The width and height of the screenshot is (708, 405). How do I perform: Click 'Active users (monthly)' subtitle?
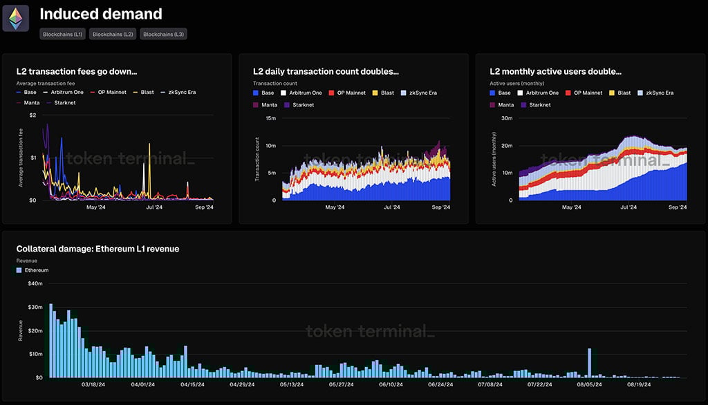[x=517, y=84]
